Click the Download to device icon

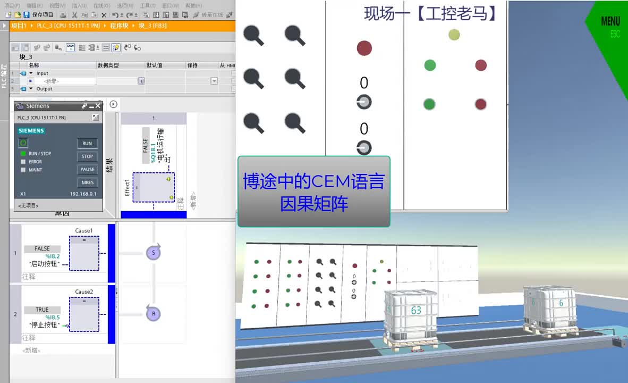pyautogui.click(x=156, y=15)
